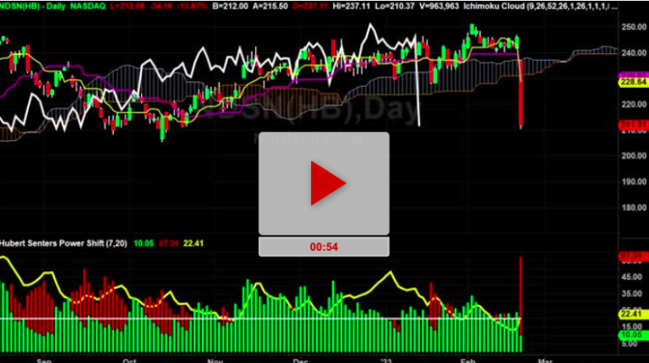Viewport: 649px width, 363px height.
Task: Click the red current price tag near 211
Action: pyautogui.click(x=633, y=126)
